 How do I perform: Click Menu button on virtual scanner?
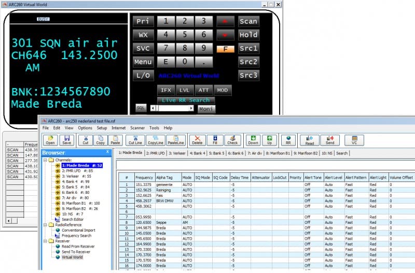(x=143, y=62)
